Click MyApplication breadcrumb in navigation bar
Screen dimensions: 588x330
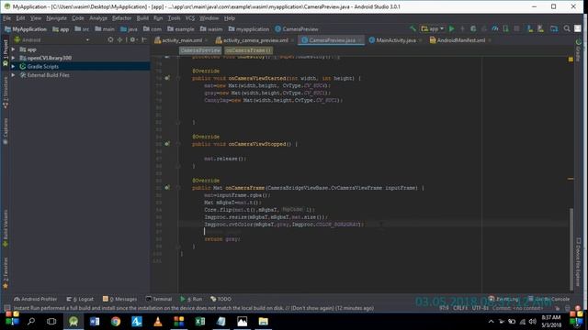point(26,29)
